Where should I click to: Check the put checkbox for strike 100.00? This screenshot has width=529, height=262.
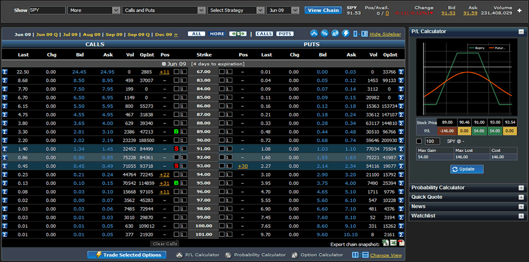(222, 226)
